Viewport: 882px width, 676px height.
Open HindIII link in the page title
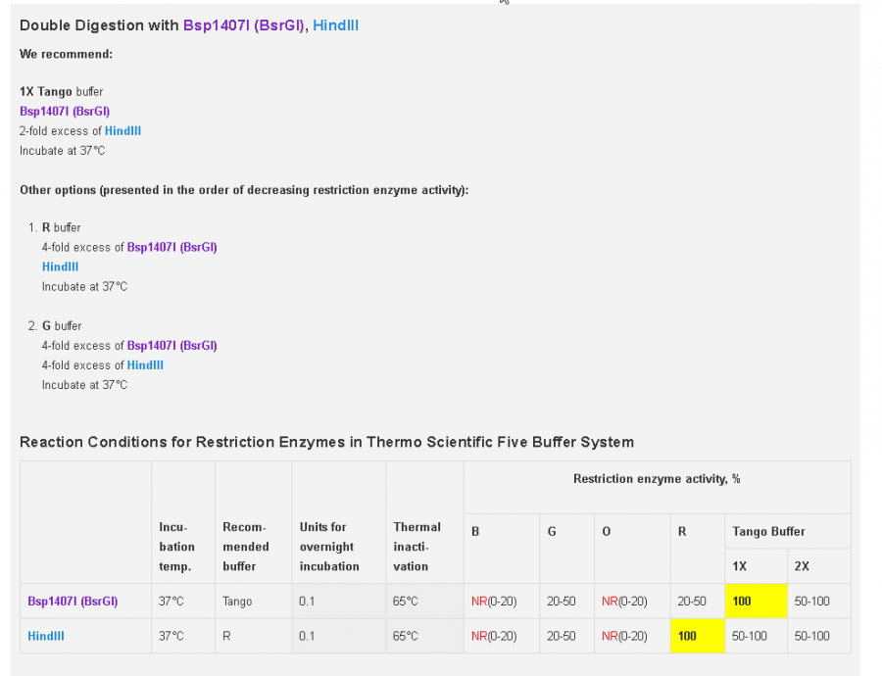point(335,25)
